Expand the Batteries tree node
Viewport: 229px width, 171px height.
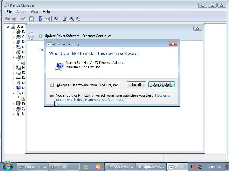coord(13,32)
